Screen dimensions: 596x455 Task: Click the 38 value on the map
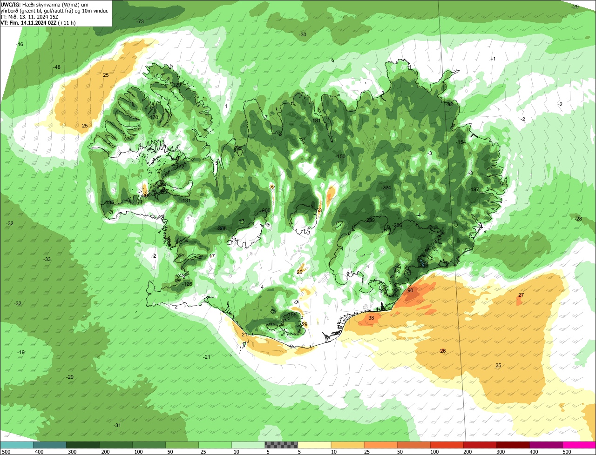[371, 318]
